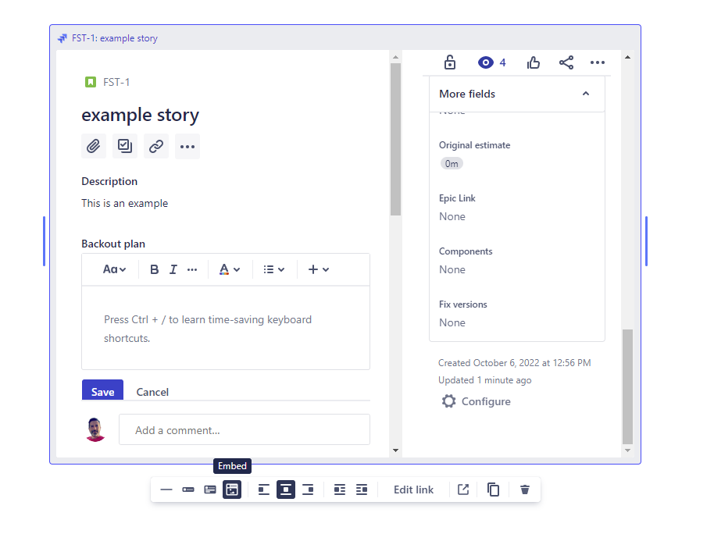Add a child issue checkbox icon
Screen dimensions: 714x534
(x=125, y=146)
